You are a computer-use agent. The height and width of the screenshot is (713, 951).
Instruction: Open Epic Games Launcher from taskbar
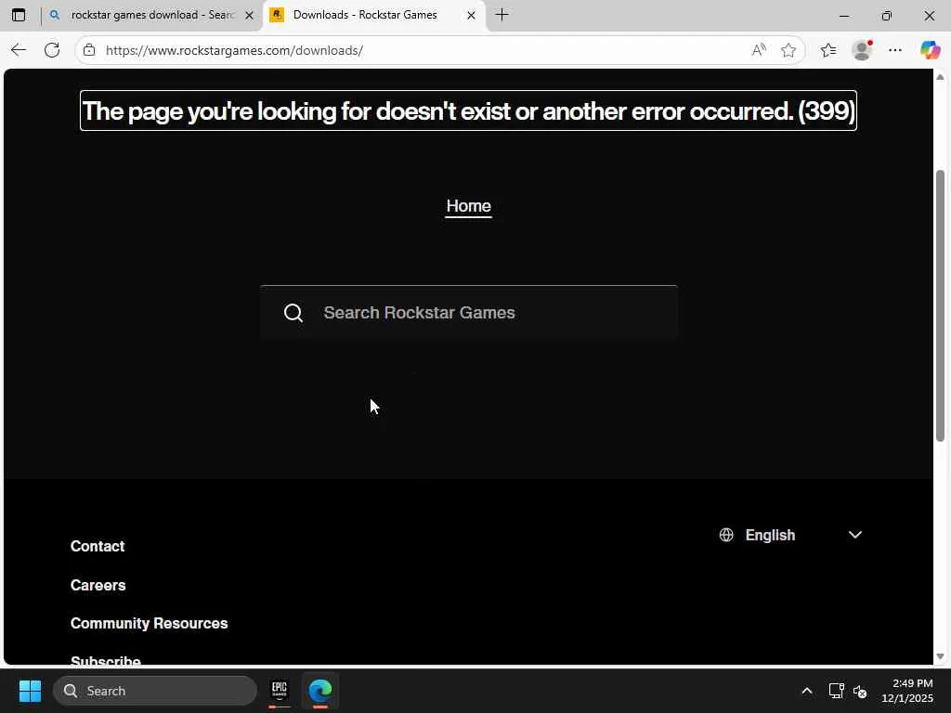click(x=279, y=691)
